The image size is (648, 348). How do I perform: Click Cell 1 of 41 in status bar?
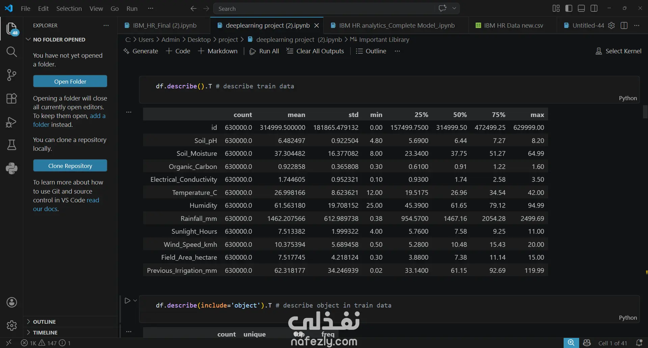click(613, 343)
